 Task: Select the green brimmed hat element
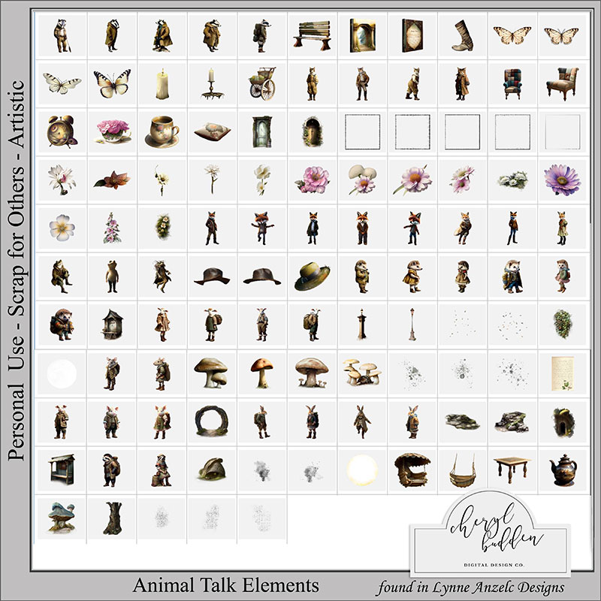(x=312, y=276)
